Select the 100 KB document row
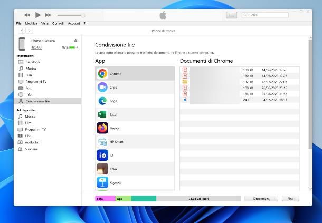 pyautogui.click(x=240, y=88)
